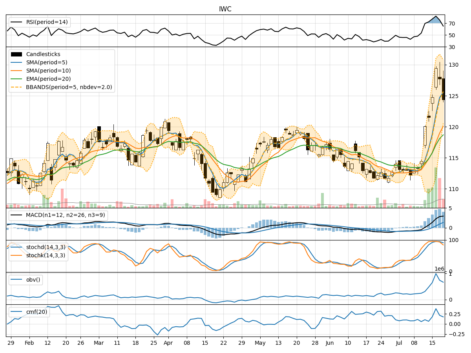This screenshot has height=353, width=471.
Task: Click the black Candlesticks legend swatch
Action: [x=16, y=55]
